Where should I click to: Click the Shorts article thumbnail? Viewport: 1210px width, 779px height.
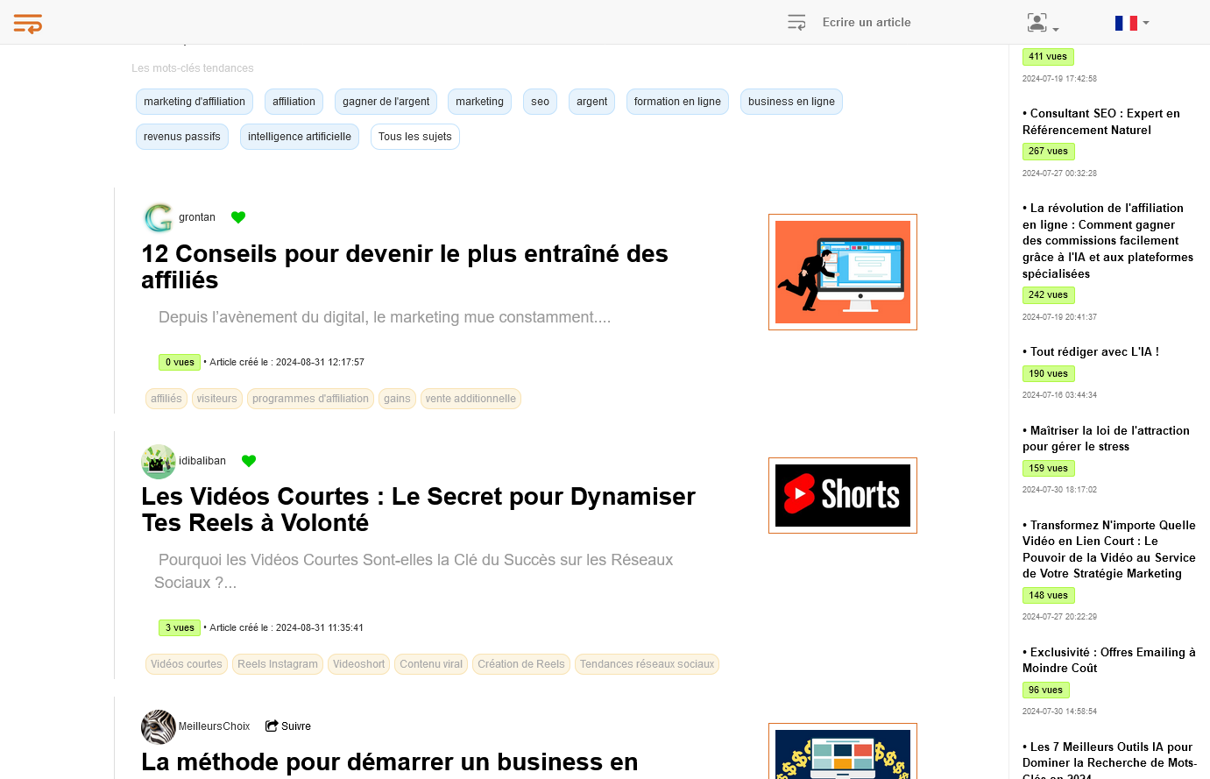pyautogui.click(x=842, y=495)
